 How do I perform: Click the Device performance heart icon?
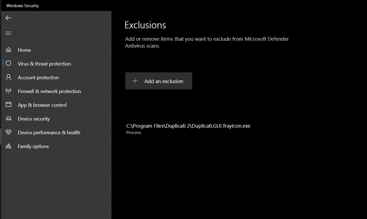click(9, 132)
